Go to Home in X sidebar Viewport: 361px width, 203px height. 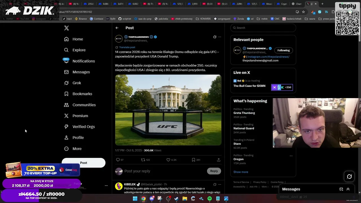pyautogui.click(x=74, y=39)
